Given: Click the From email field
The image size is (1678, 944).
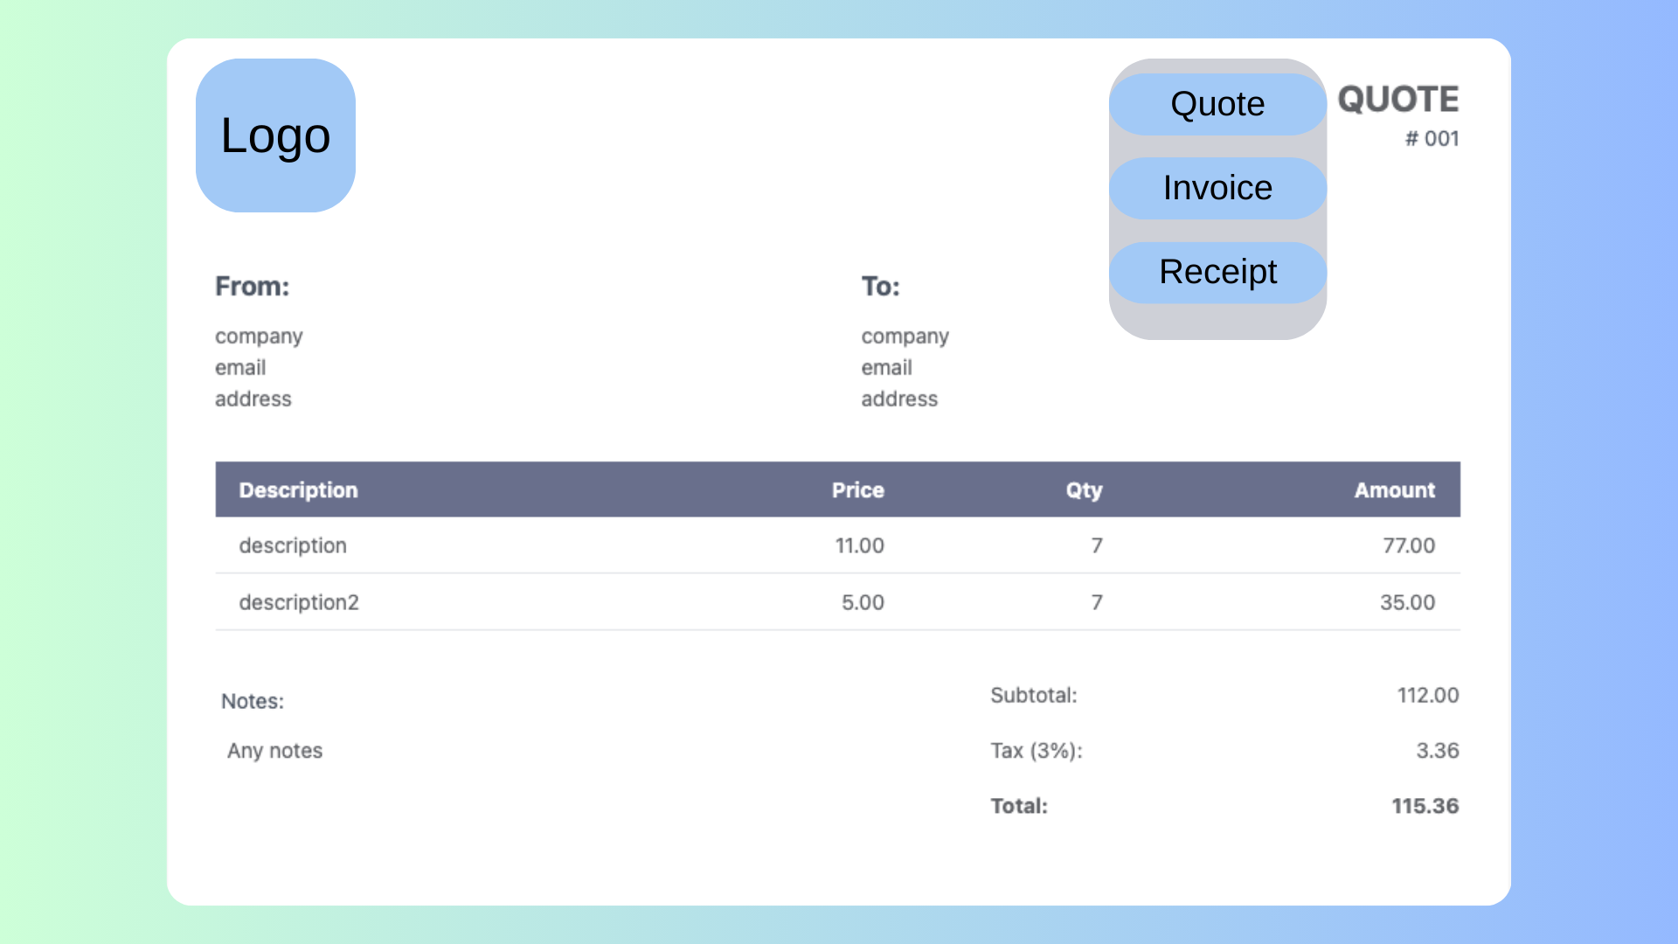Looking at the screenshot, I should click(240, 368).
